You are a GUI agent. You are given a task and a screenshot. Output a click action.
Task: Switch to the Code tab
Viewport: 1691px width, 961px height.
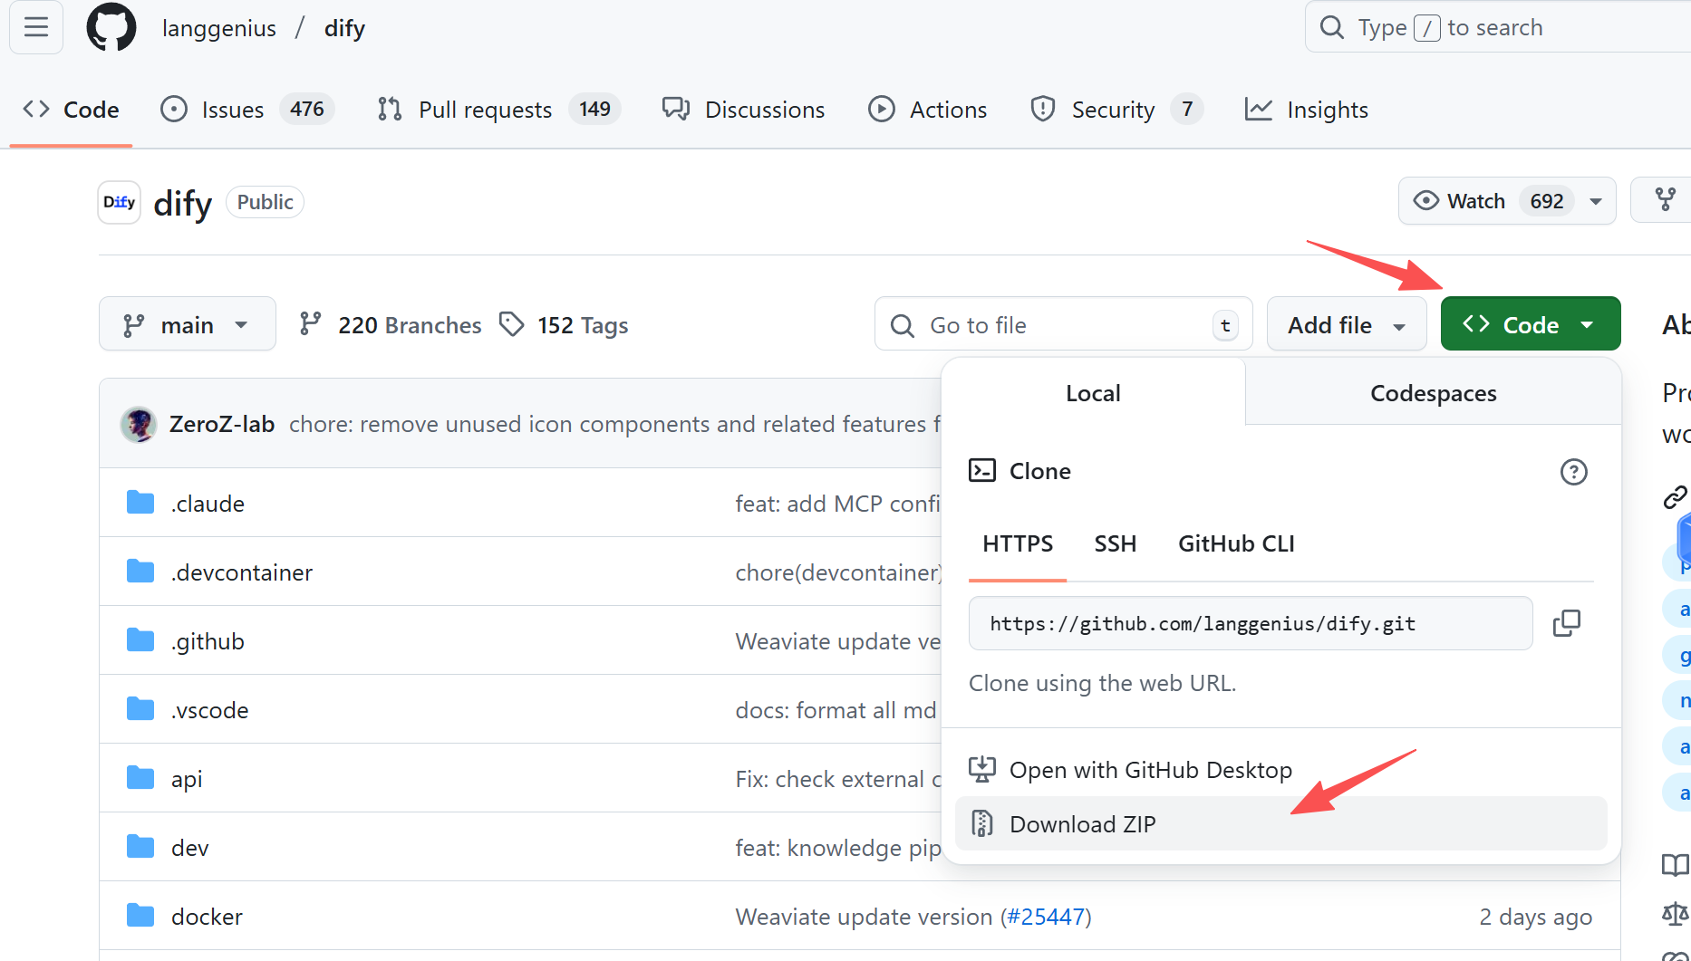coord(71,110)
